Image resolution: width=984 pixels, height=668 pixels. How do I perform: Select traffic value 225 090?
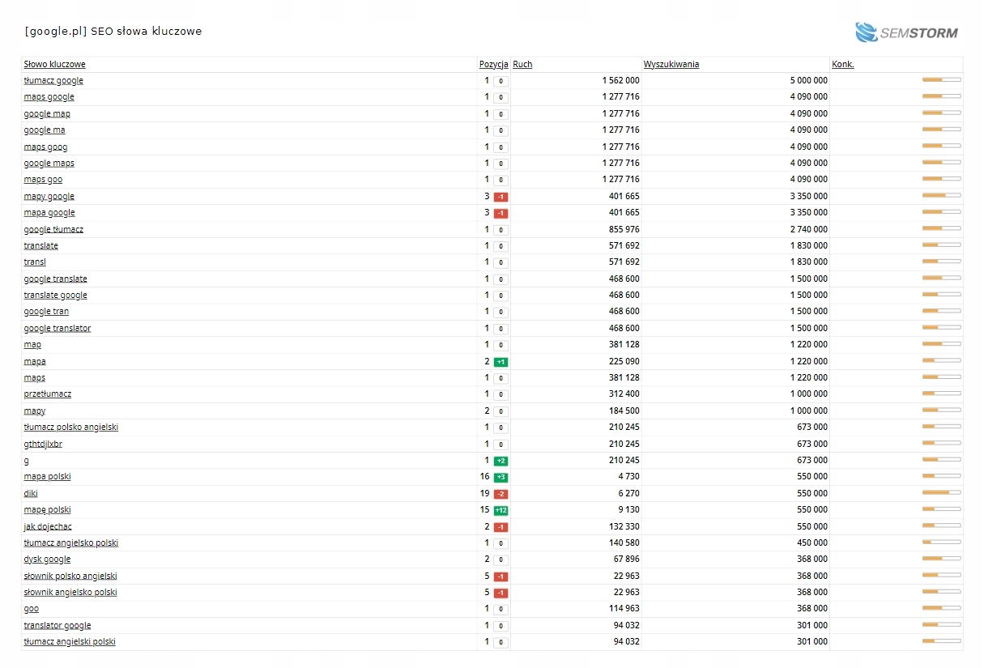pos(624,362)
